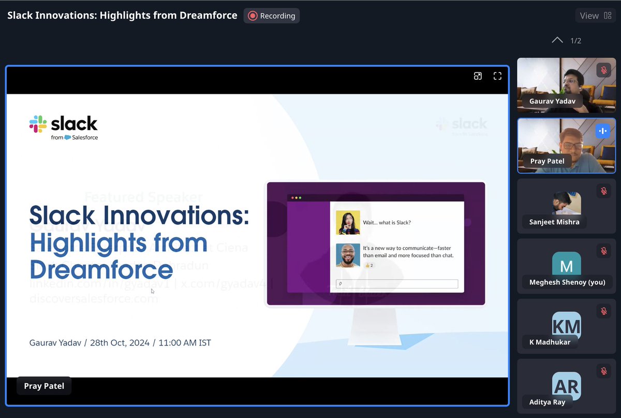Image resolution: width=621 pixels, height=418 pixels.
Task: Click the message input box in Slack mockup
Action: (x=397, y=284)
